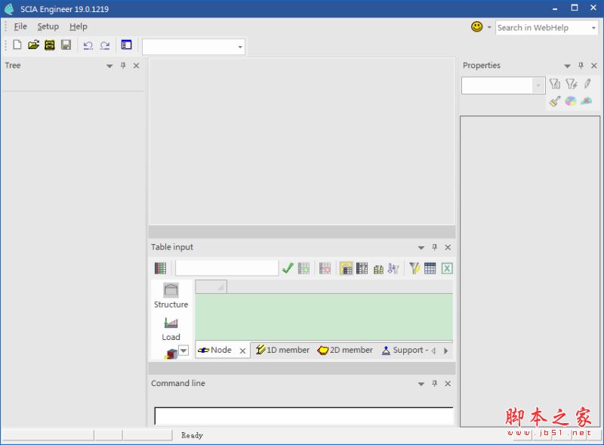
Task: Close the Node tab
Action: (242, 351)
